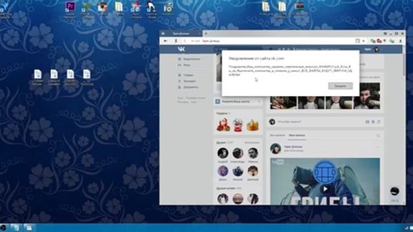Open Закладки in the VK sidebar
Screen dimensions: 413x232
(x=186, y=81)
